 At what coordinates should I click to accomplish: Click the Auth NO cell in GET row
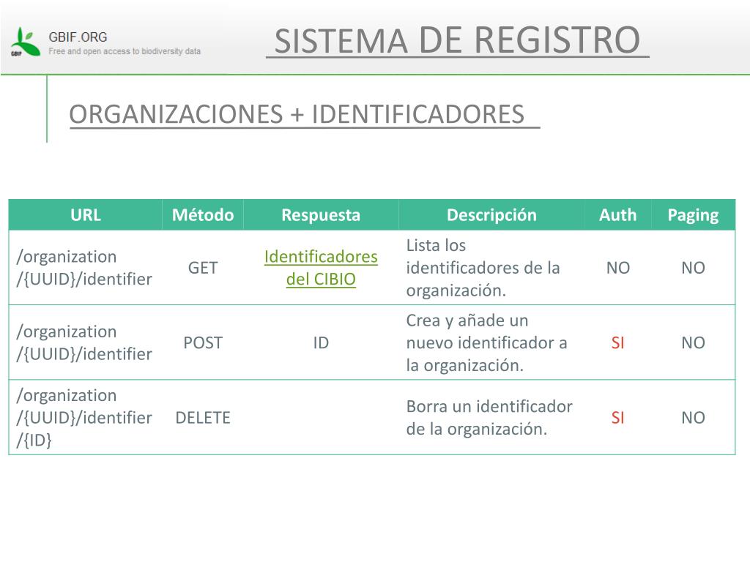[618, 268]
